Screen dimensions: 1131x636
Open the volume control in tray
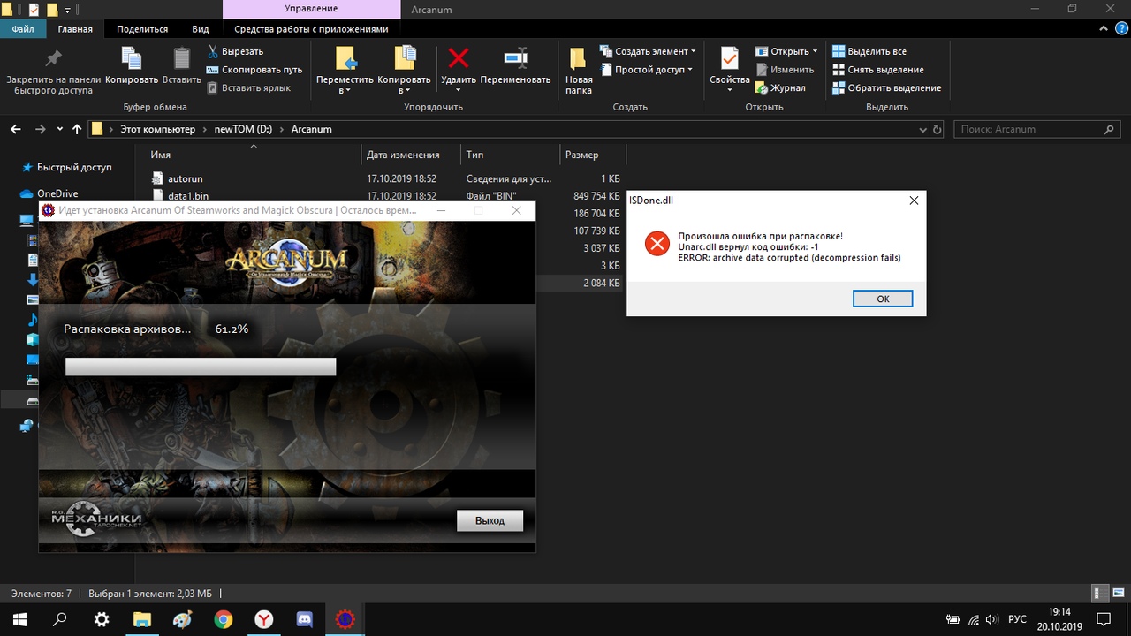[993, 619]
